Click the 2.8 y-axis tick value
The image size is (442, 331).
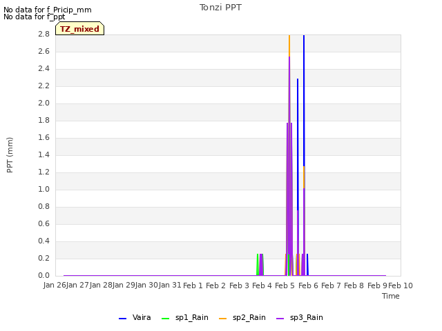[x=44, y=34]
